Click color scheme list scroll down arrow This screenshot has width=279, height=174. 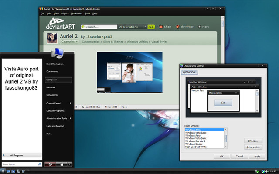coord(226,147)
